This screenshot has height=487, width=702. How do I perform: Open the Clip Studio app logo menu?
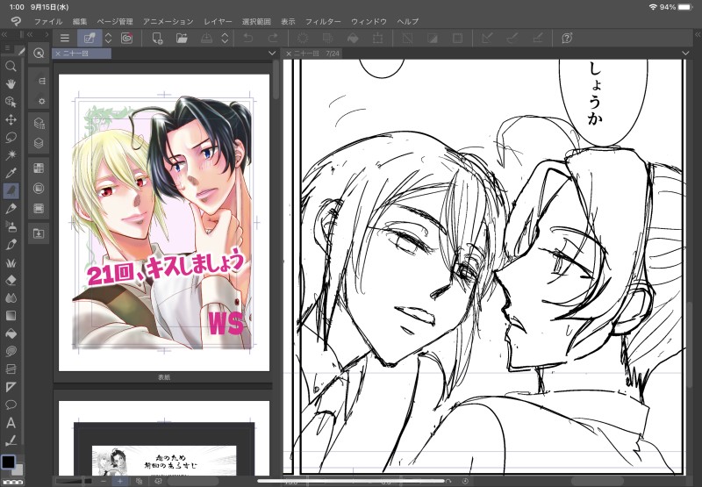pyautogui.click(x=16, y=21)
